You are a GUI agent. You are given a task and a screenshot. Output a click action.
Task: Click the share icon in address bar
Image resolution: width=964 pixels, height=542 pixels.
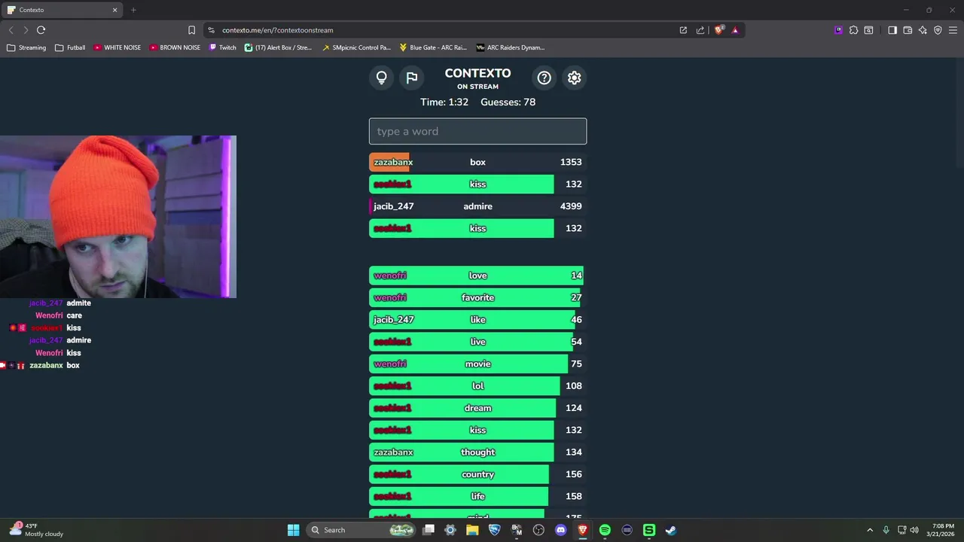[x=700, y=30]
